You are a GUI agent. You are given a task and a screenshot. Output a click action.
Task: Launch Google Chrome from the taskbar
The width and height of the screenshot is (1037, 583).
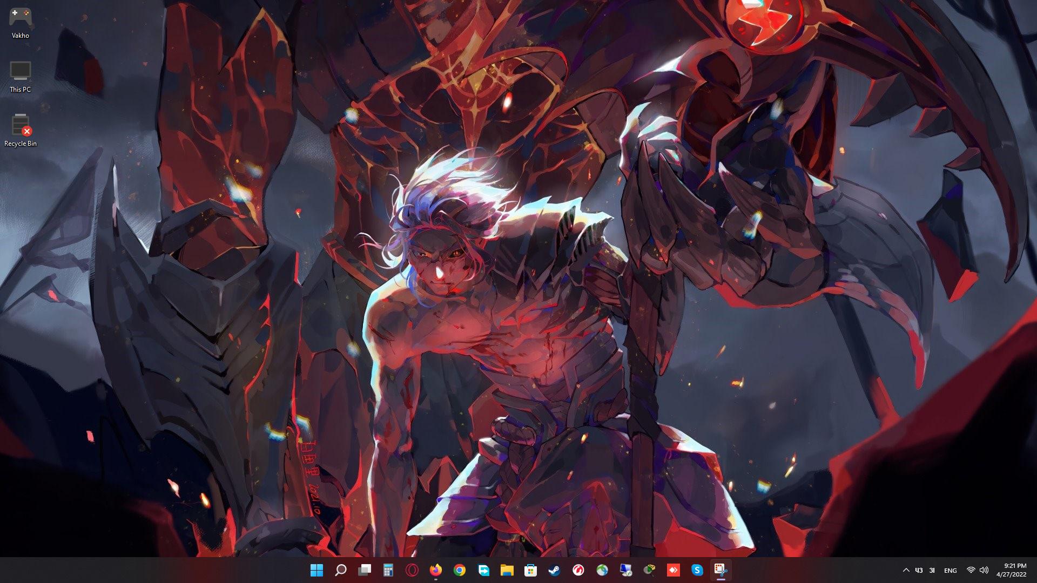(x=460, y=570)
